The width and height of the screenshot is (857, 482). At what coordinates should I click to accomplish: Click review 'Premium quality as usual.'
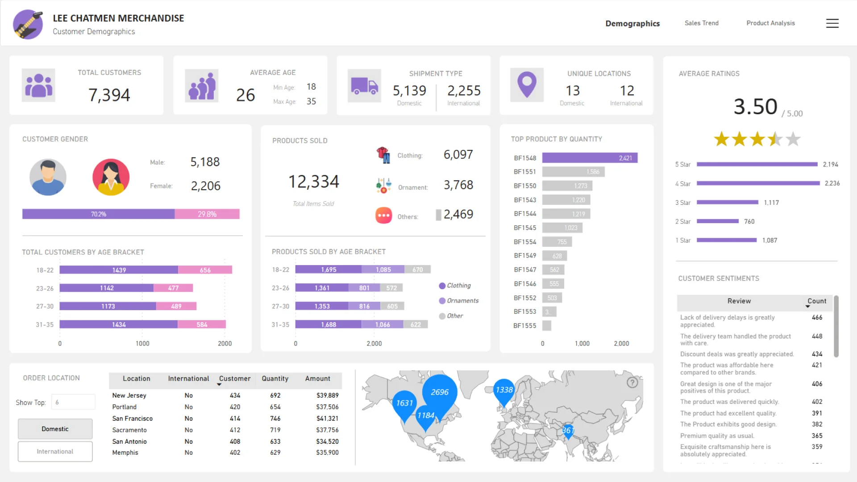717,436
